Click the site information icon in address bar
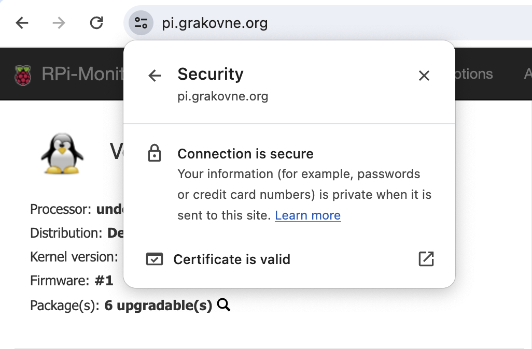532x349 pixels. click(141, 23)
